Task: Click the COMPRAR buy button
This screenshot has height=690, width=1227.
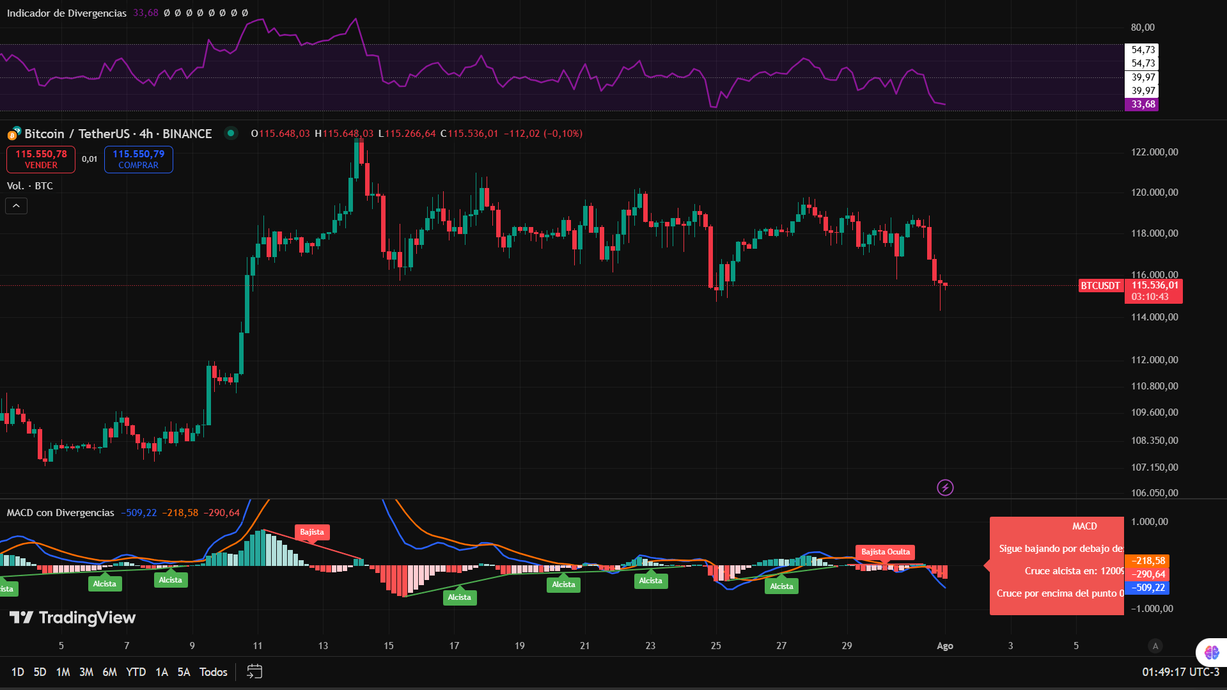Action: pyautogui.click(x=139, y=159)
